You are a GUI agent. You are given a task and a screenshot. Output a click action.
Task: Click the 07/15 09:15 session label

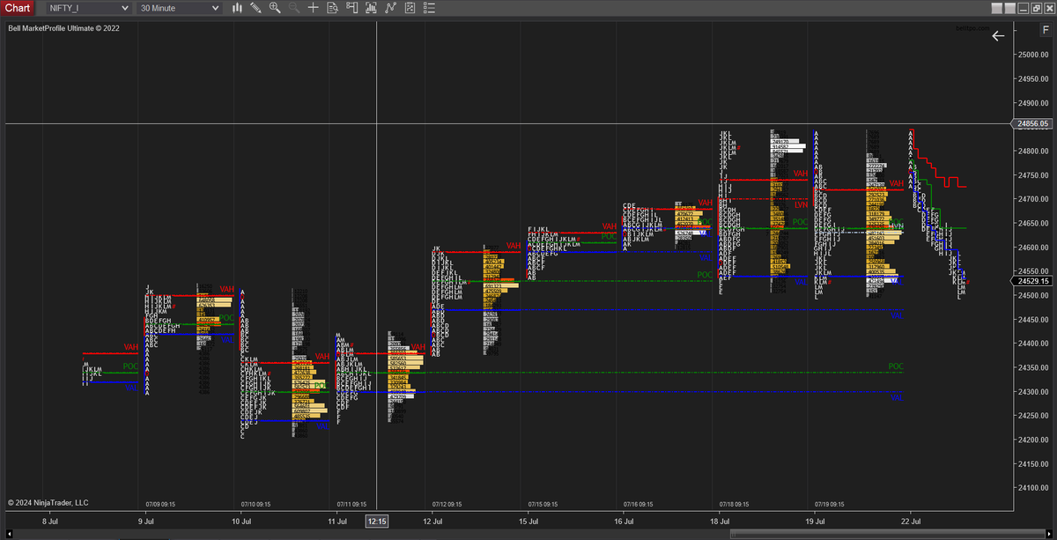[543, 505]
